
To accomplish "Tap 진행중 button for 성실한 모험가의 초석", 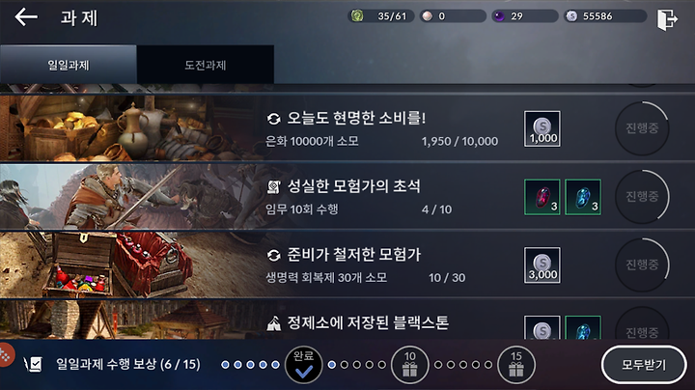I will point(642,196).
